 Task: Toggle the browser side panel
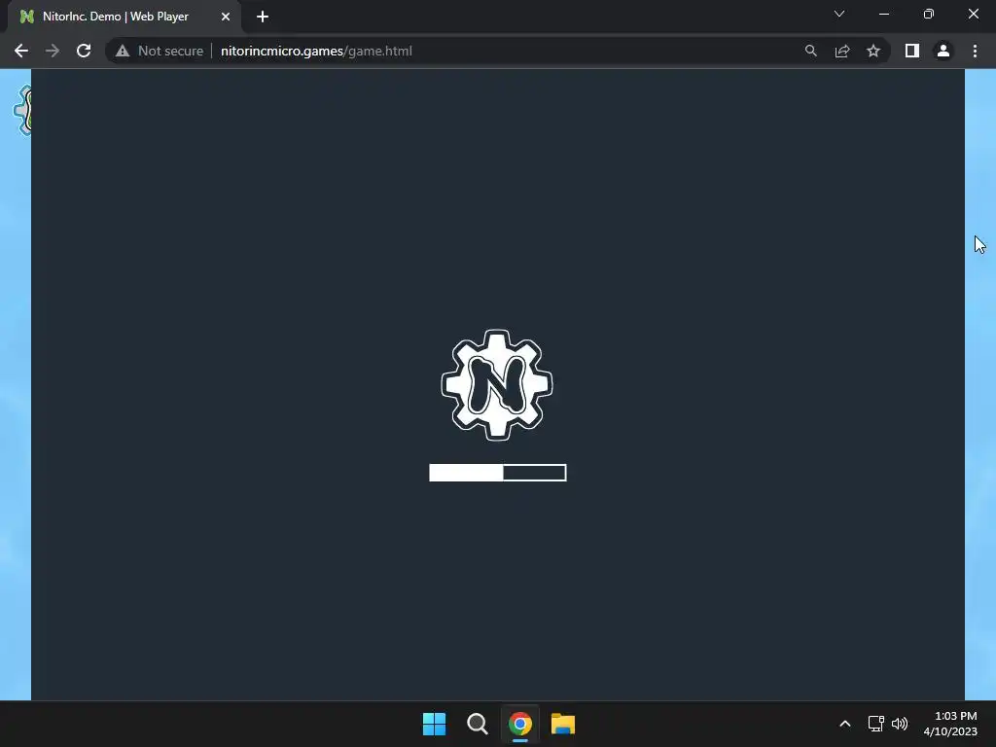click(912, 51)
